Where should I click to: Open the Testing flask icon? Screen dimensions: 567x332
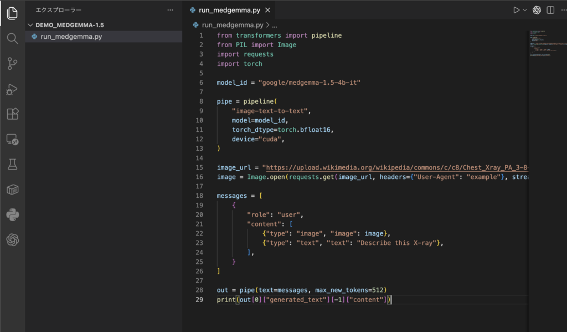pos(12,165)
